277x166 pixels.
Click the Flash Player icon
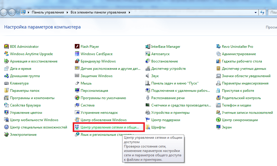coord(77,46)
